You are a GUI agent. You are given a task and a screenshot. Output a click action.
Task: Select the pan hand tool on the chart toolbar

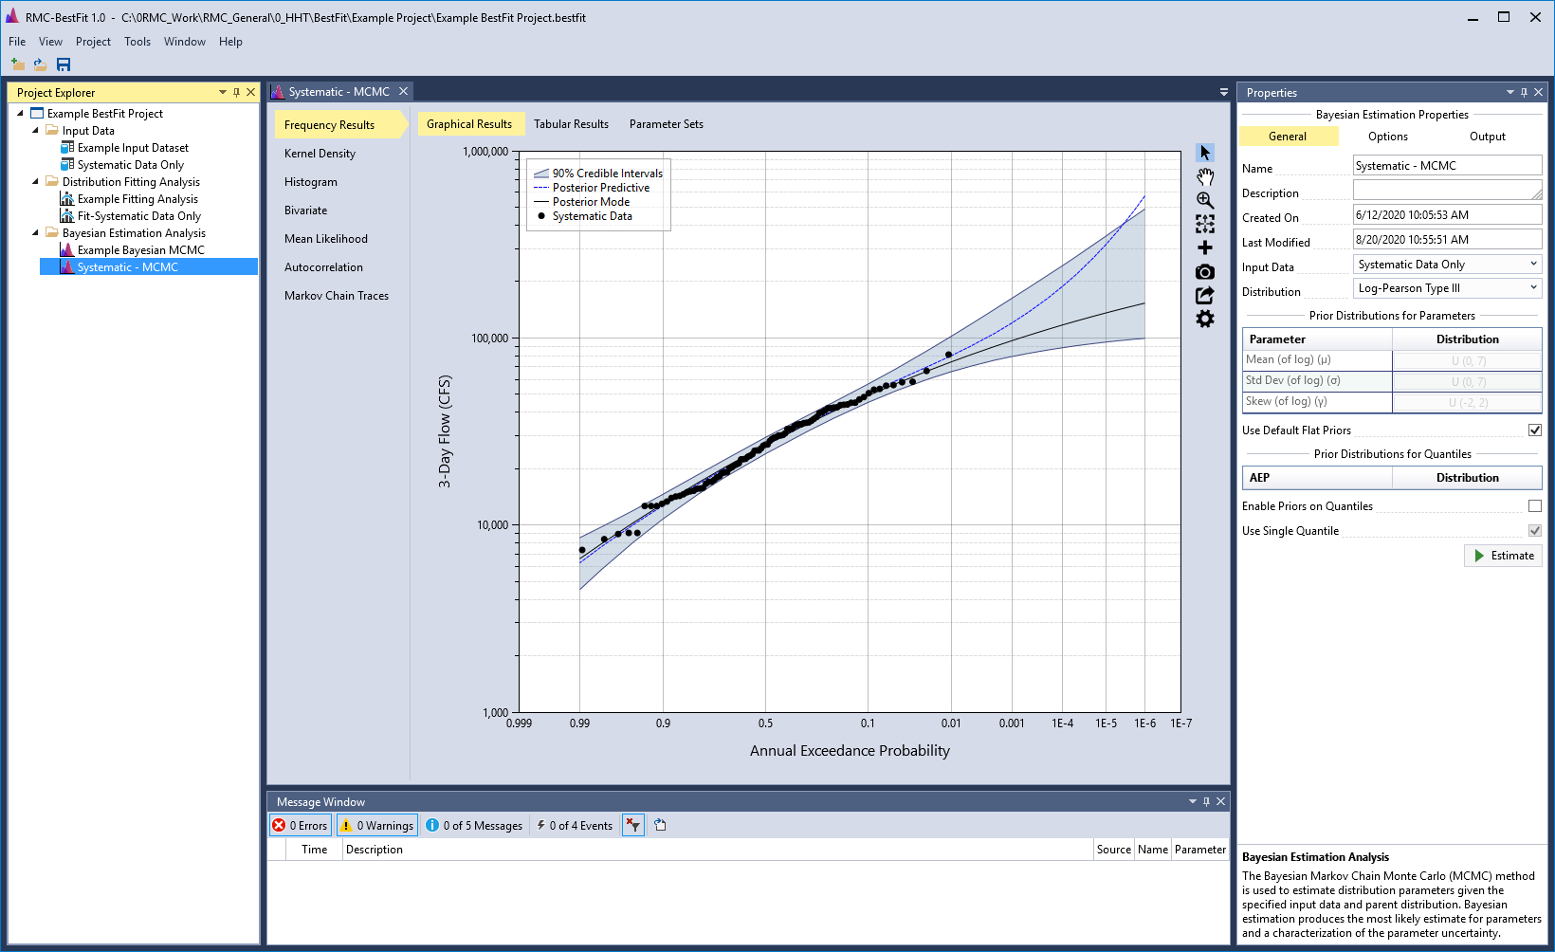tap(1204, 176)
